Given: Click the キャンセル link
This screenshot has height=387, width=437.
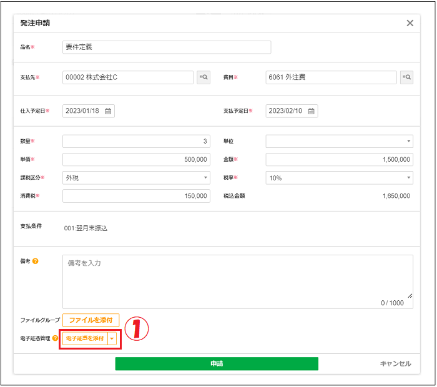Looking at the screenshot, I should click(x=395, y=363).
